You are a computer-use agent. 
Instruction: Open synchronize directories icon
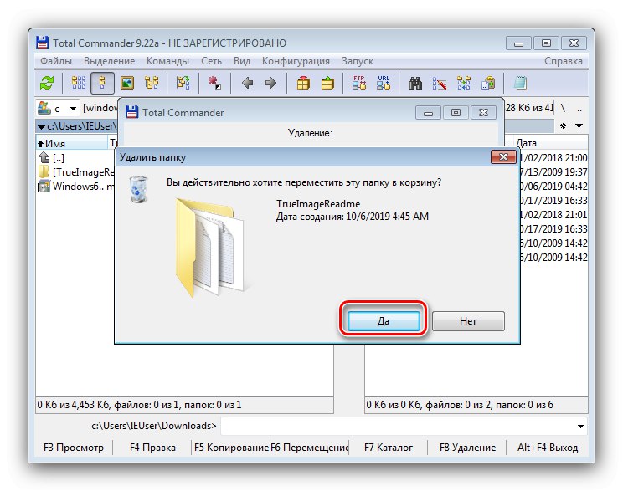[464, 83]
